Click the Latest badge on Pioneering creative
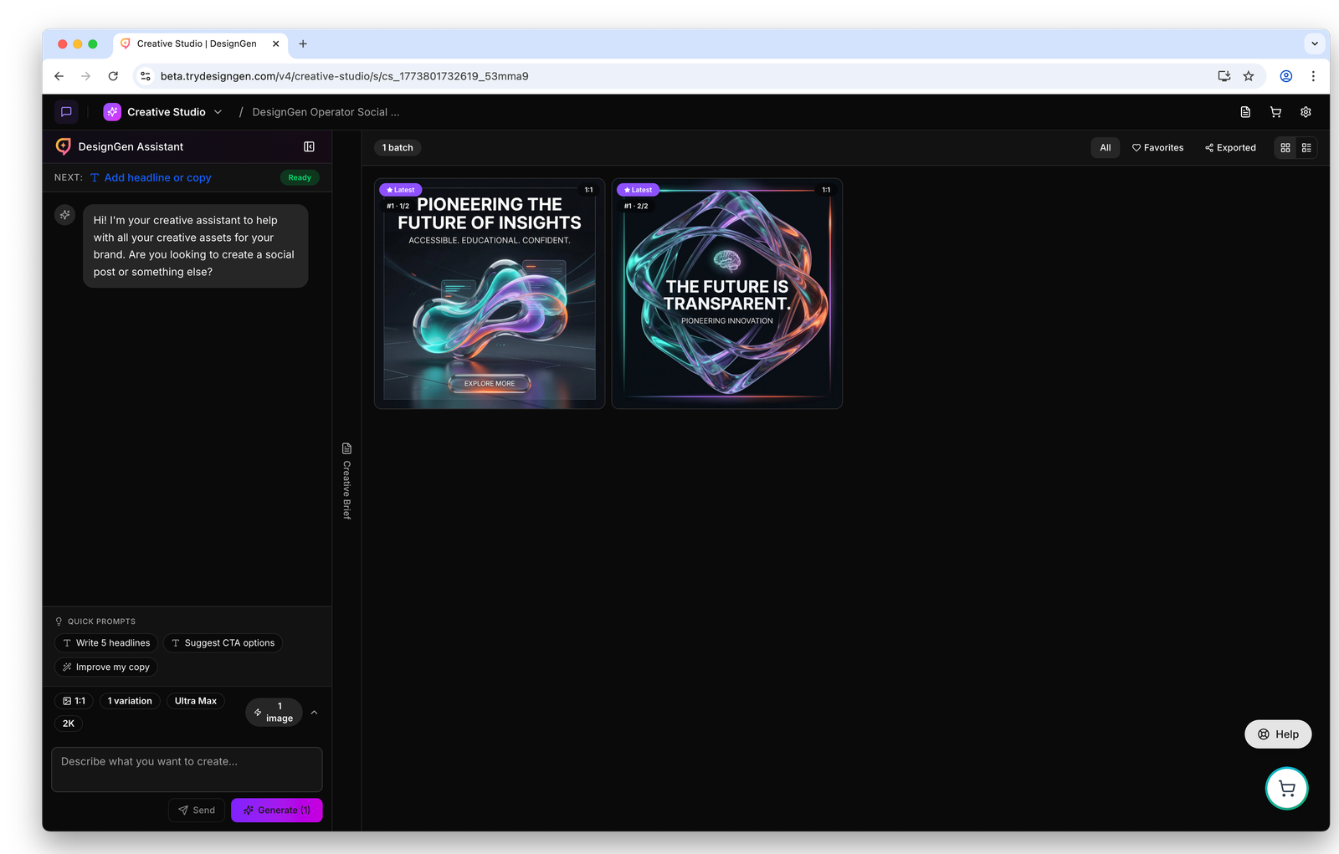The height and width of the screenshot is (854, 1339). (x=401, y=190)
